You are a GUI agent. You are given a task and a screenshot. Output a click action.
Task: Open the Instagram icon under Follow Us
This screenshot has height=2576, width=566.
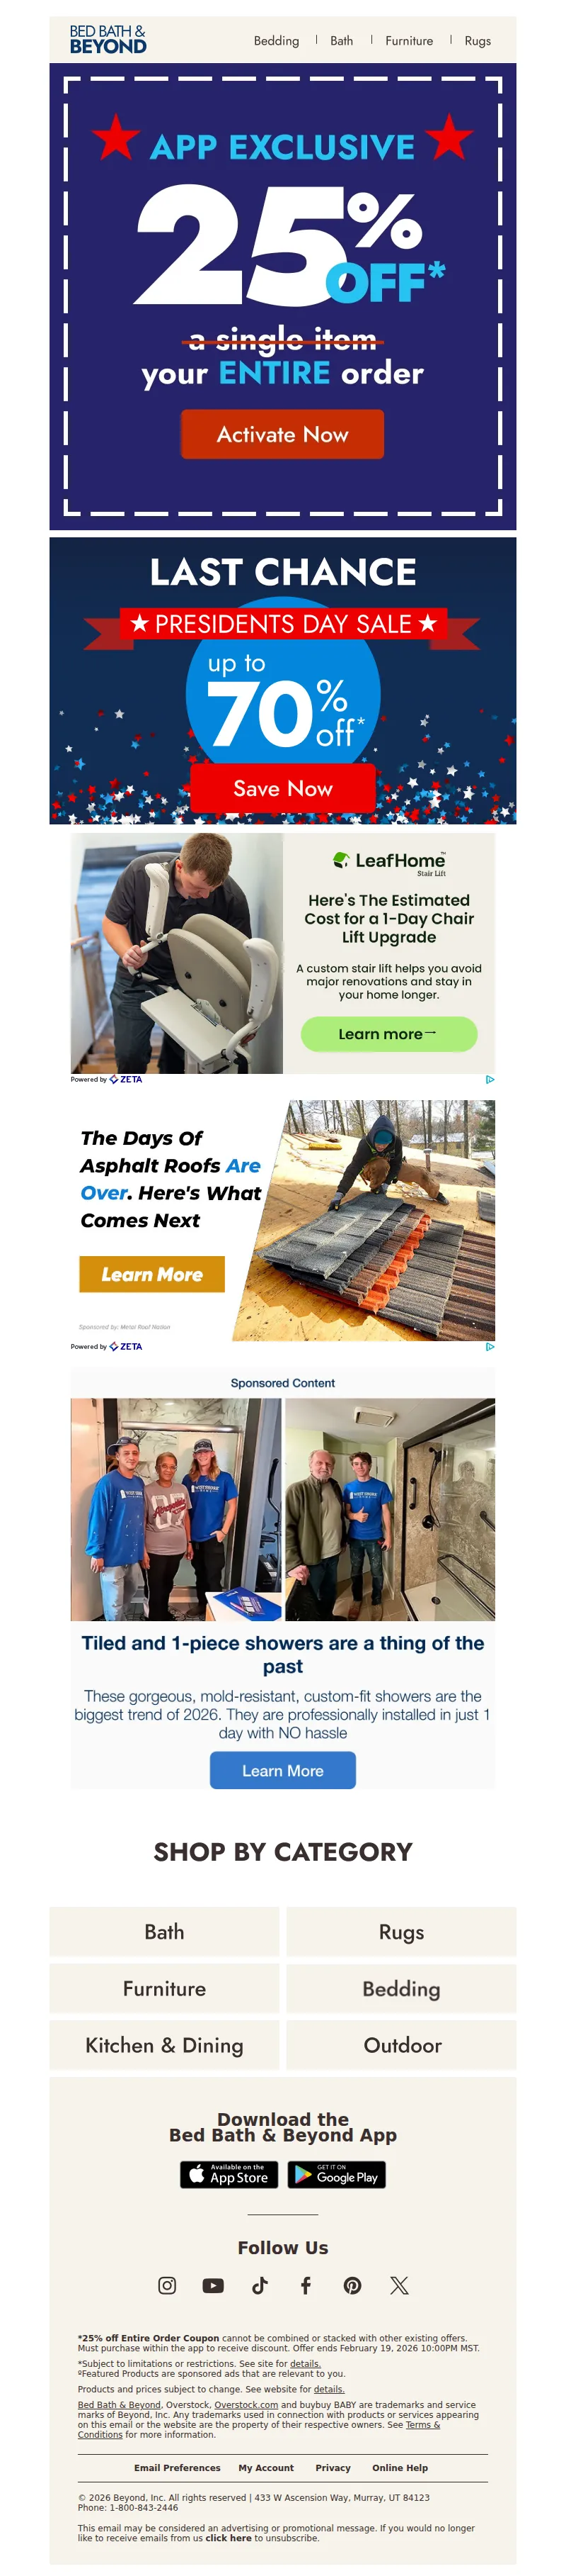pos(167,2285)
